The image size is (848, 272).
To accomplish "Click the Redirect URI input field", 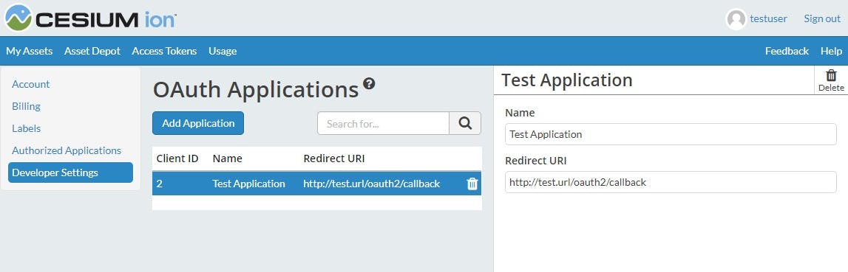I will tap(671, 182).
